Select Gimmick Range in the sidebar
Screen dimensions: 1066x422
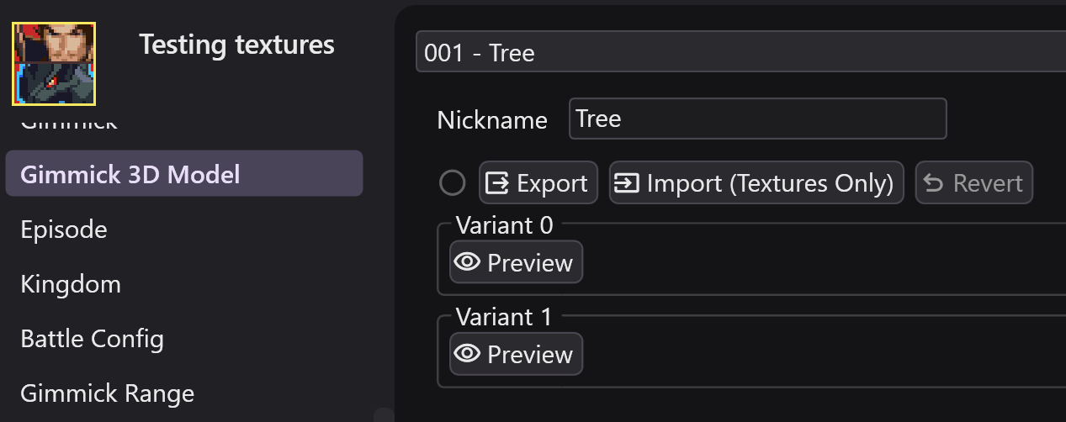pyautogui.click(x=107, y=393)
